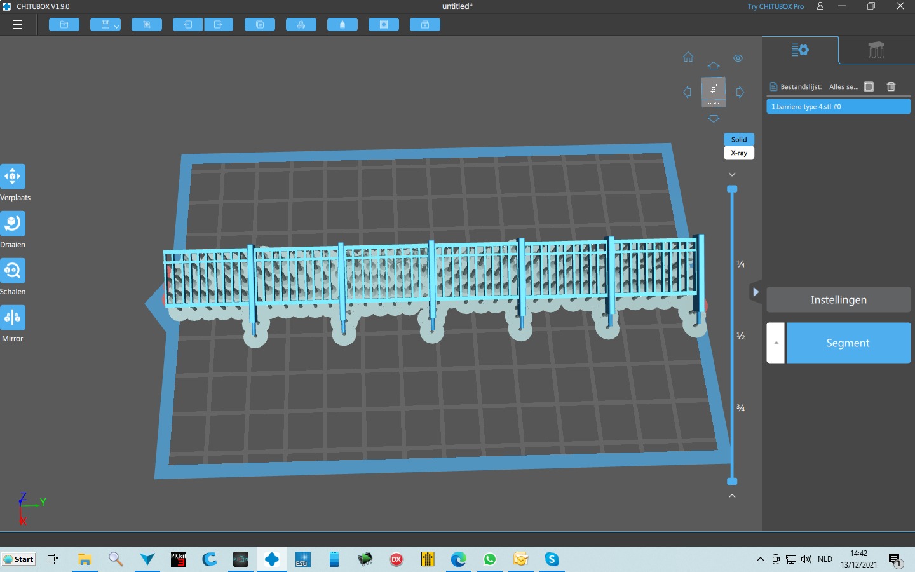Expand options arrow beside Segment button

pyautogui.click(x=775, y=343)
